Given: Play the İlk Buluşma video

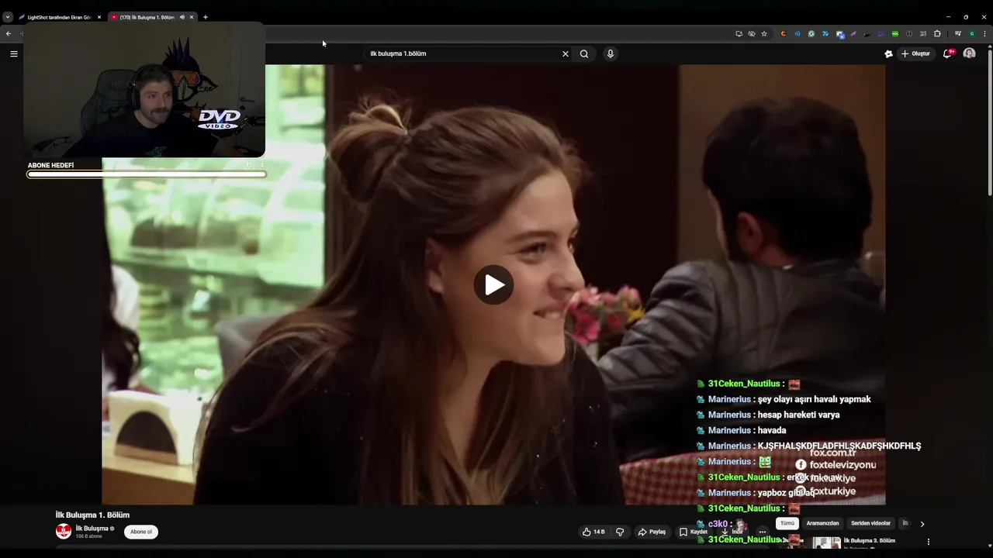Looking at the screenshot, I should pyautogui.click(x=494, y=284).
